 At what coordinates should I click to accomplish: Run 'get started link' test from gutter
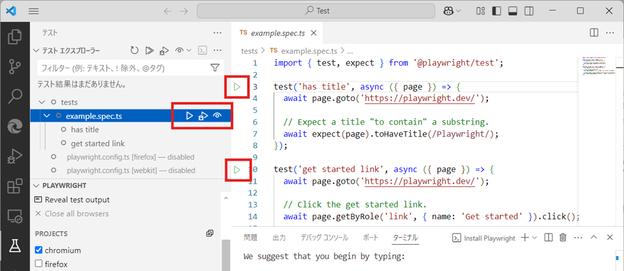(x=237, y=170)
